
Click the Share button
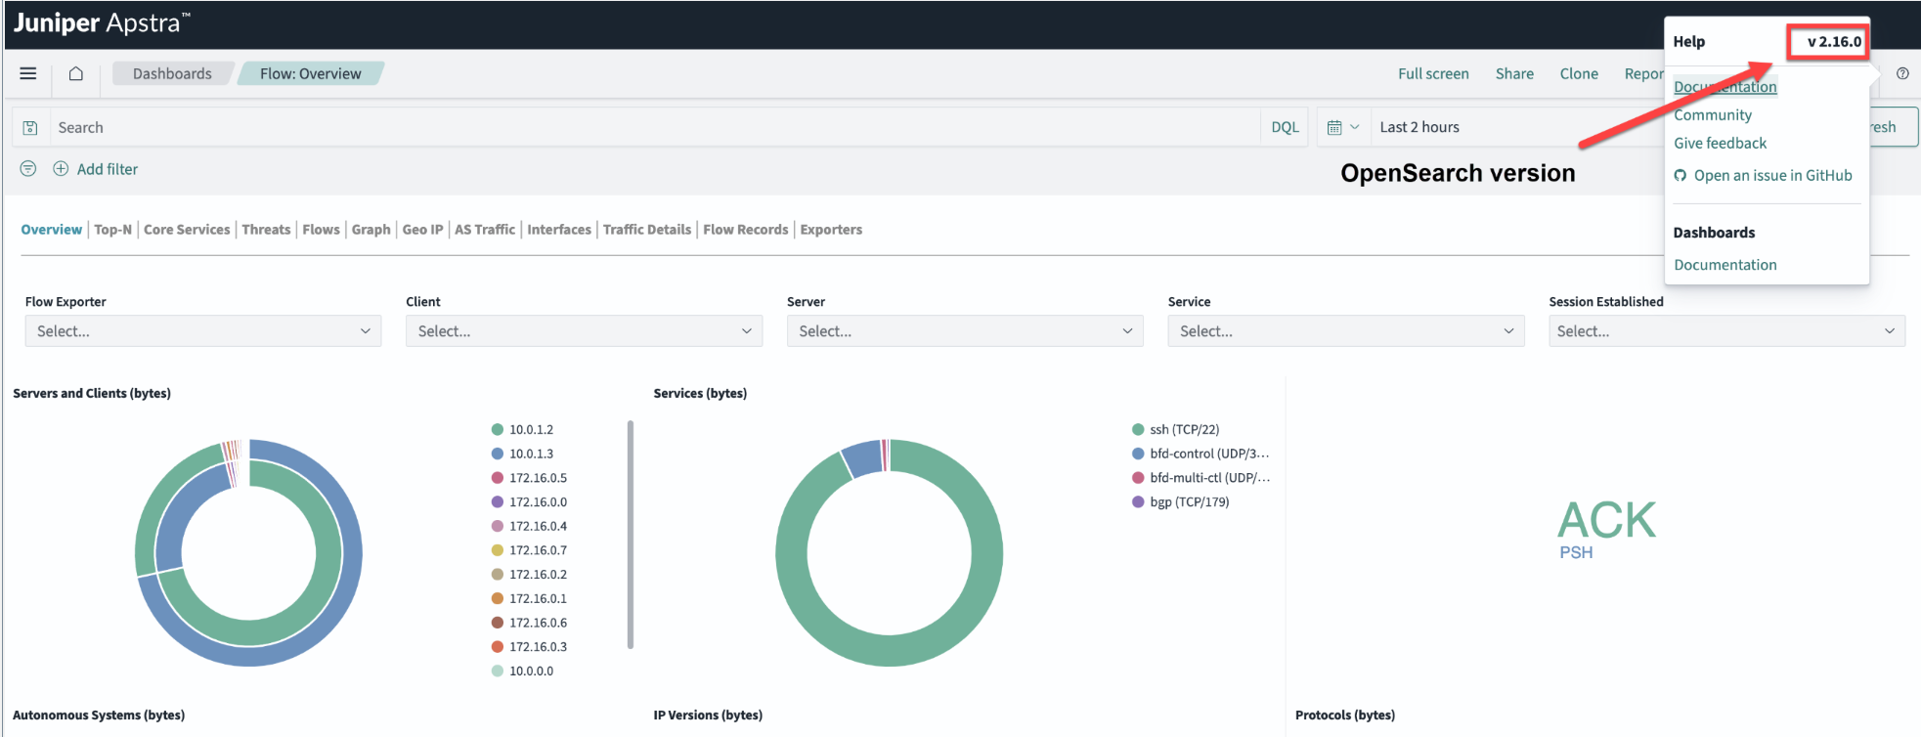1514,74
